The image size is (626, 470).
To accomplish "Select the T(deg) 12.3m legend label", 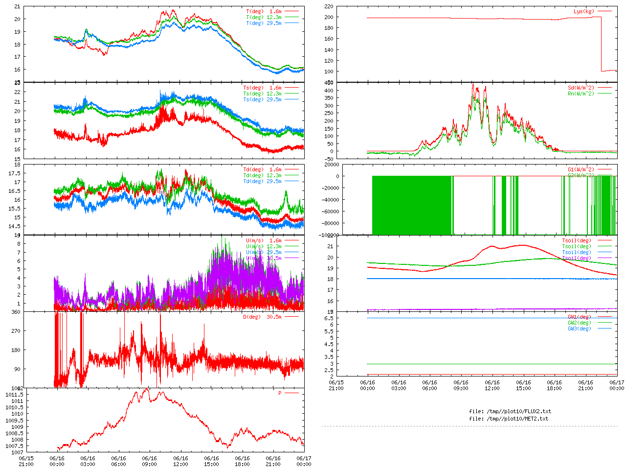I will 264,17.
